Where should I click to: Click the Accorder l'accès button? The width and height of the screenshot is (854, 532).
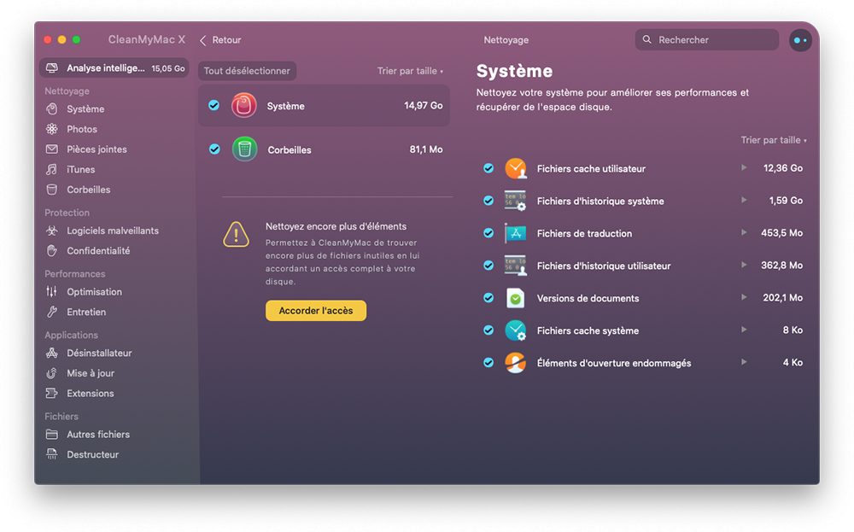click(x=316, y=310)
